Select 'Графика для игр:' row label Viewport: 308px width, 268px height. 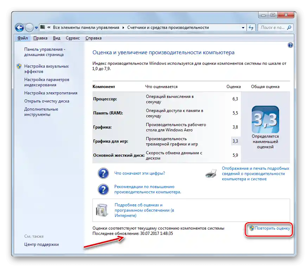point(111,141)
